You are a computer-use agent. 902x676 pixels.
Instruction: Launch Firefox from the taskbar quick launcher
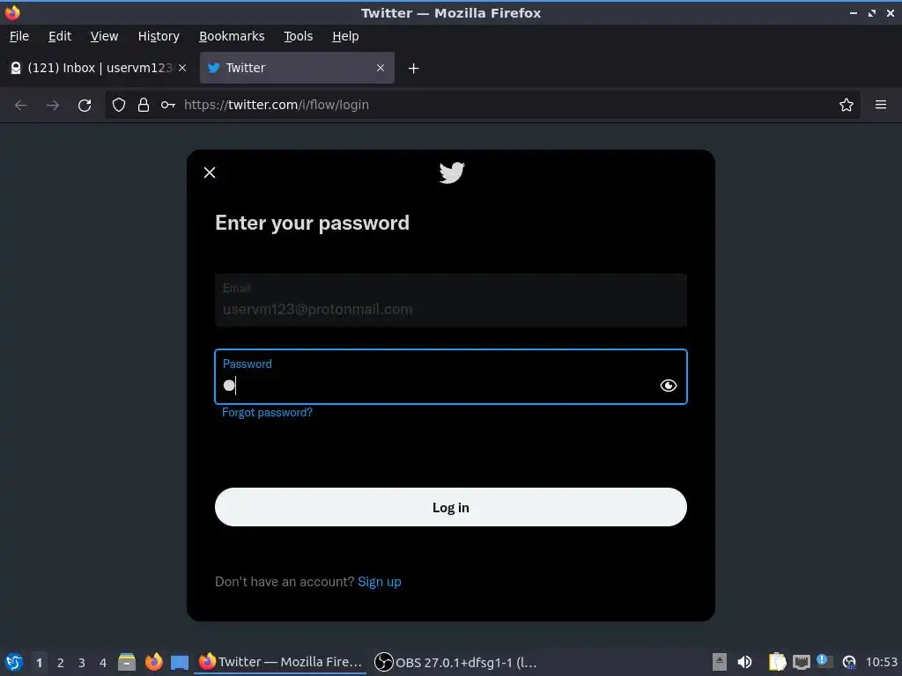pos(153,662)
